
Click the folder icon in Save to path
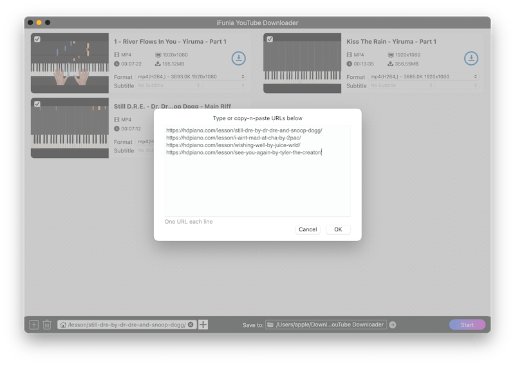(x=271, y=325)
